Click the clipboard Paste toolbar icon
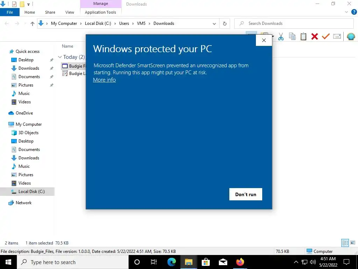Viewport: 358px width, 269px height. coord(303,36)
